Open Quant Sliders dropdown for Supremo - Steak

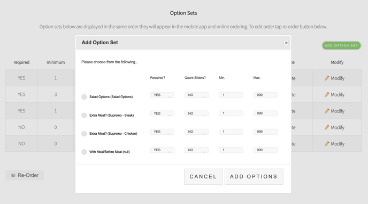(x=196, y=113)
